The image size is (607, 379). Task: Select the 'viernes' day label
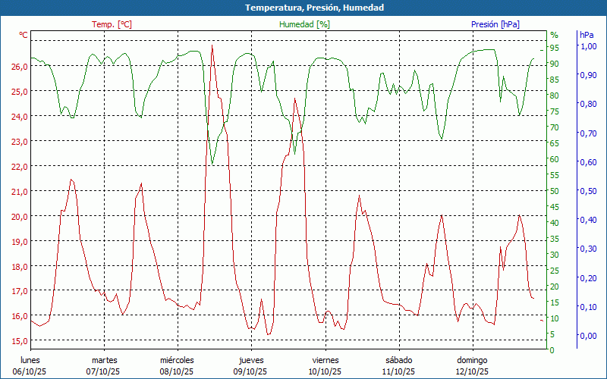(325, 360)
